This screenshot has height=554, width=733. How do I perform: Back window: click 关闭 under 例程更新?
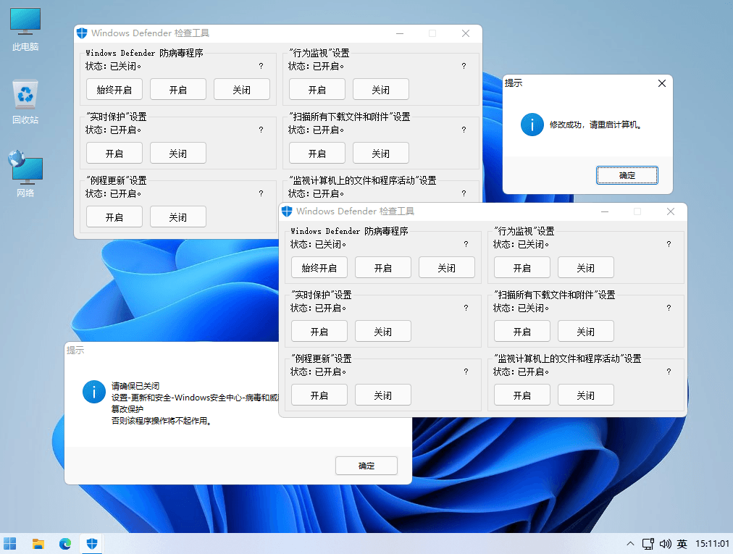pyautogui.click(x=177, y=217)
